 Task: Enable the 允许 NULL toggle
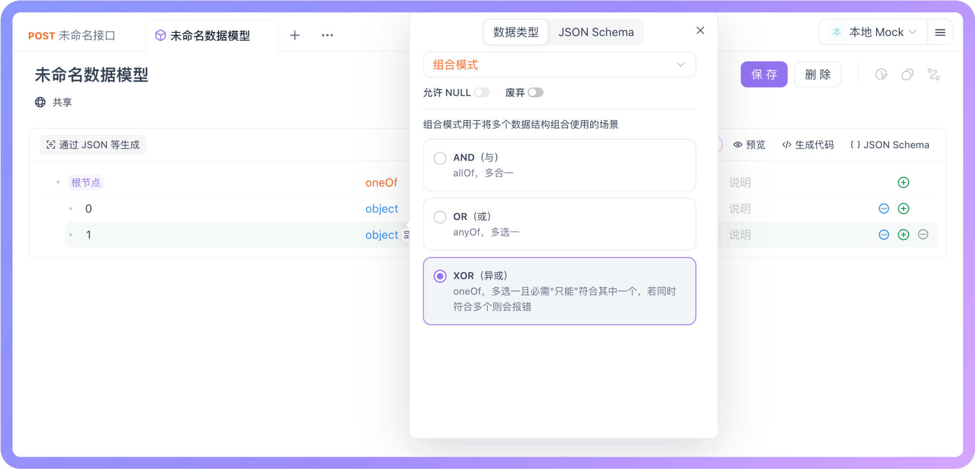coord(482,92)
